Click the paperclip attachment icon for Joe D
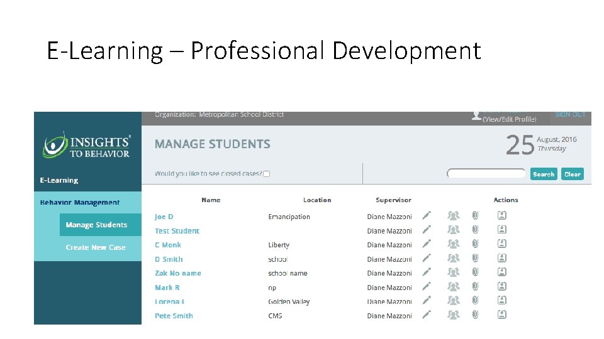The image size is (604, 339). pos(476,215)
